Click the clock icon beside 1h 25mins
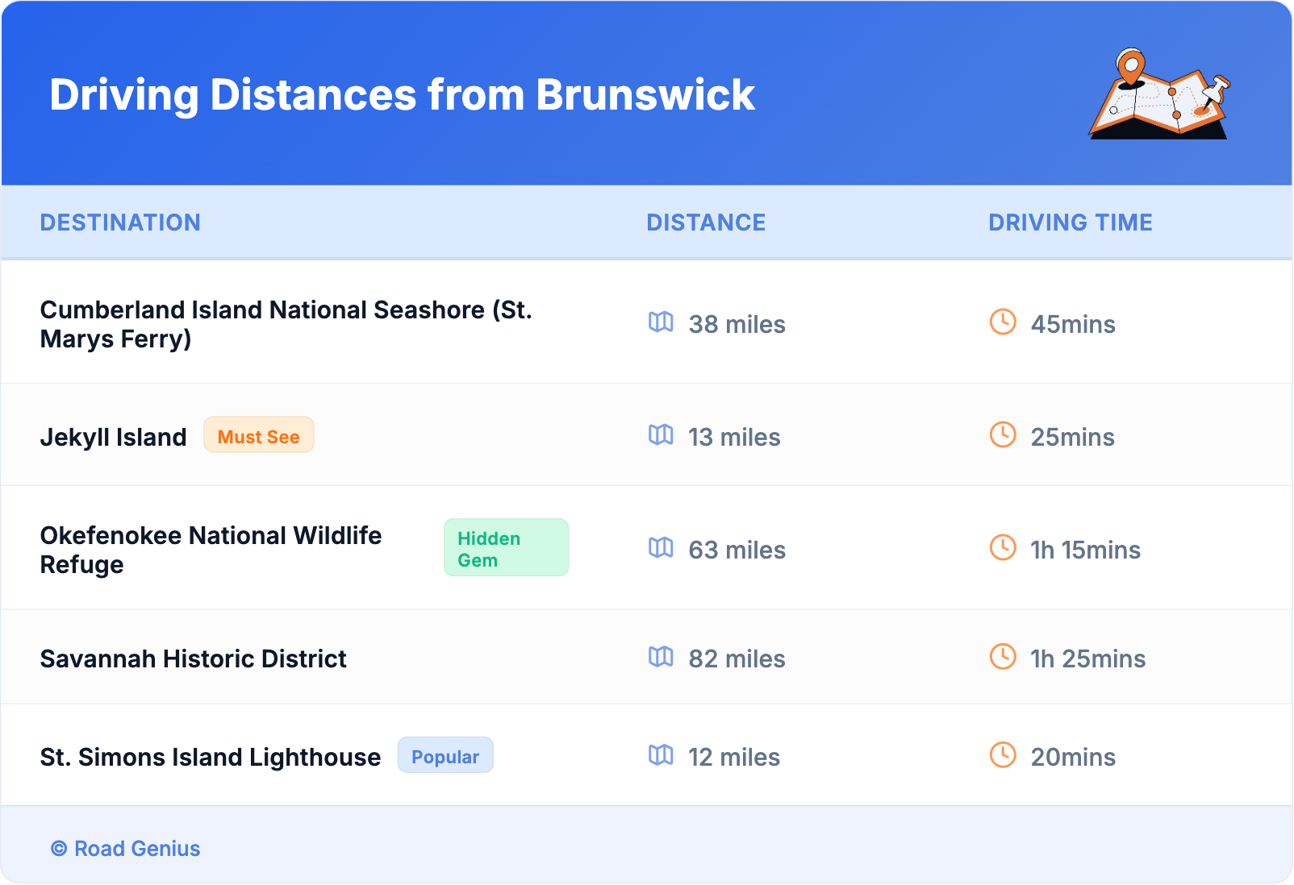The height and width of the screenshot is (885, 1294). [1003, 657]
